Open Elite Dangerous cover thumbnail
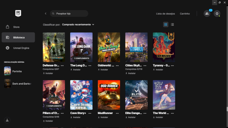This screenshot has height=128, width=228. coord(137,95)
